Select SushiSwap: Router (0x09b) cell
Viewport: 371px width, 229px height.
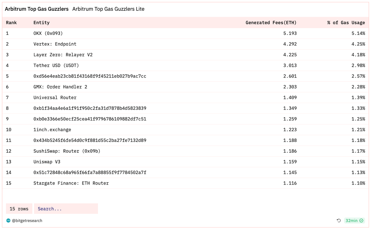click(x=67, y=151)
